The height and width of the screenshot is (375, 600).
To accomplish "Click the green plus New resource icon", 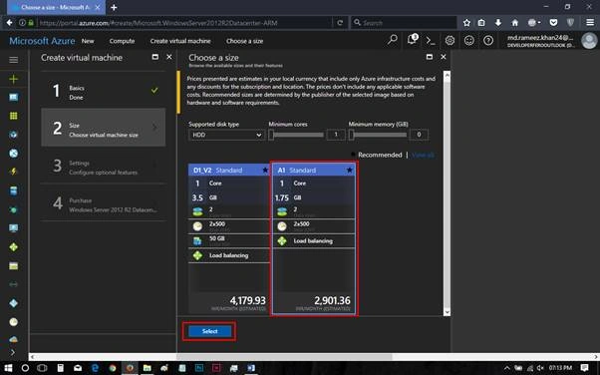I will 13,79.
